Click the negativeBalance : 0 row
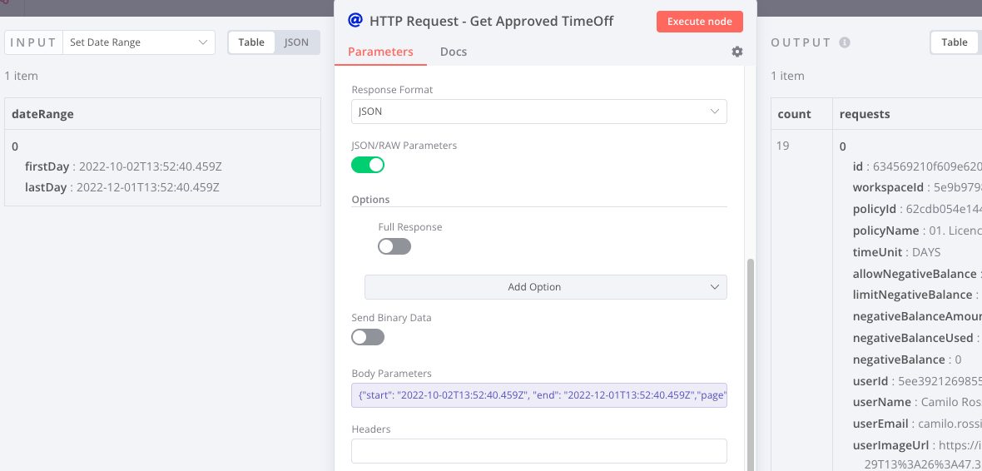 (x=906, y=359)
